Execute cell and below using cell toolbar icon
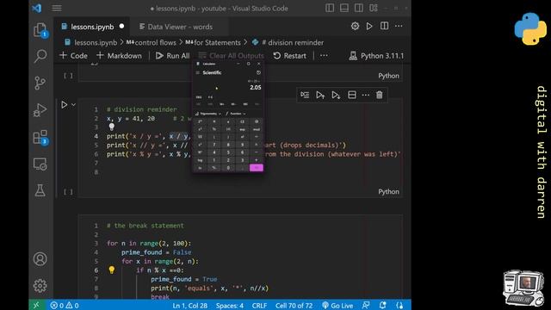Viewport: 551px width, 310px height. [336, 95]
